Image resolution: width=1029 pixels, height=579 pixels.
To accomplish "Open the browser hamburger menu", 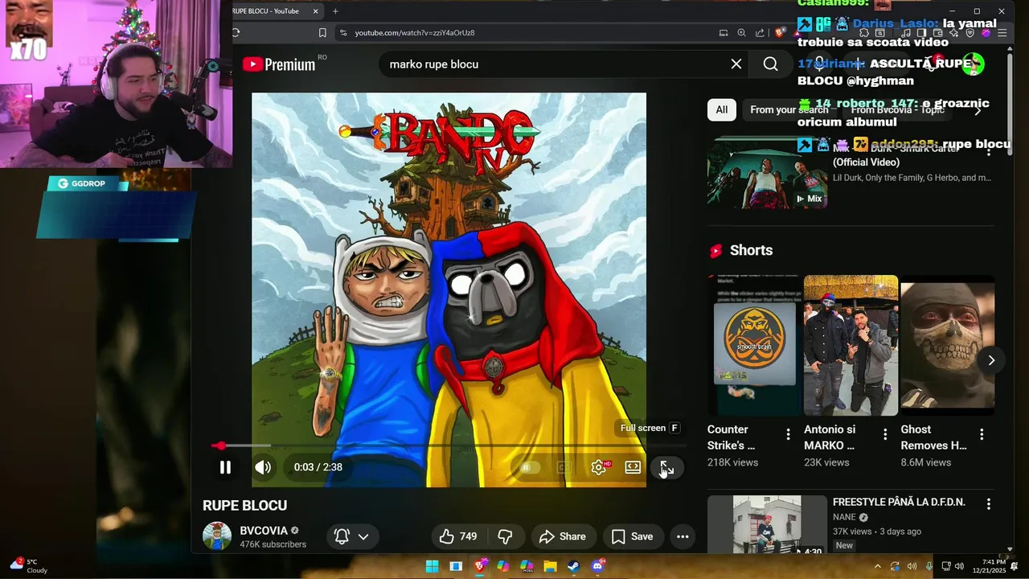I will pyautogui.click(x=1002, y=33).
